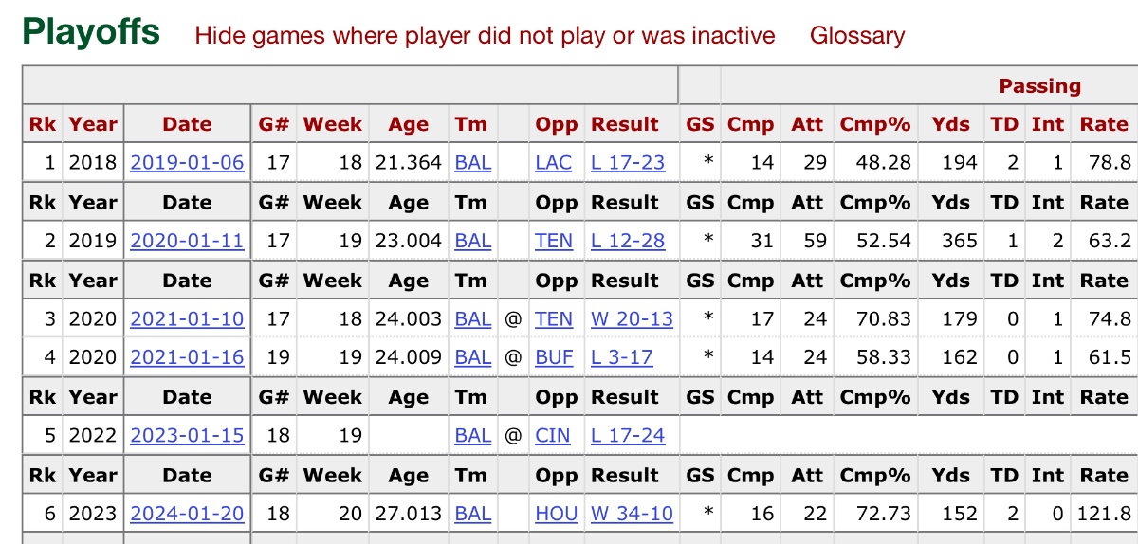1138x544 pixels.
Task: Click the CIN opponent link
Action: click(x=553, y=436)
